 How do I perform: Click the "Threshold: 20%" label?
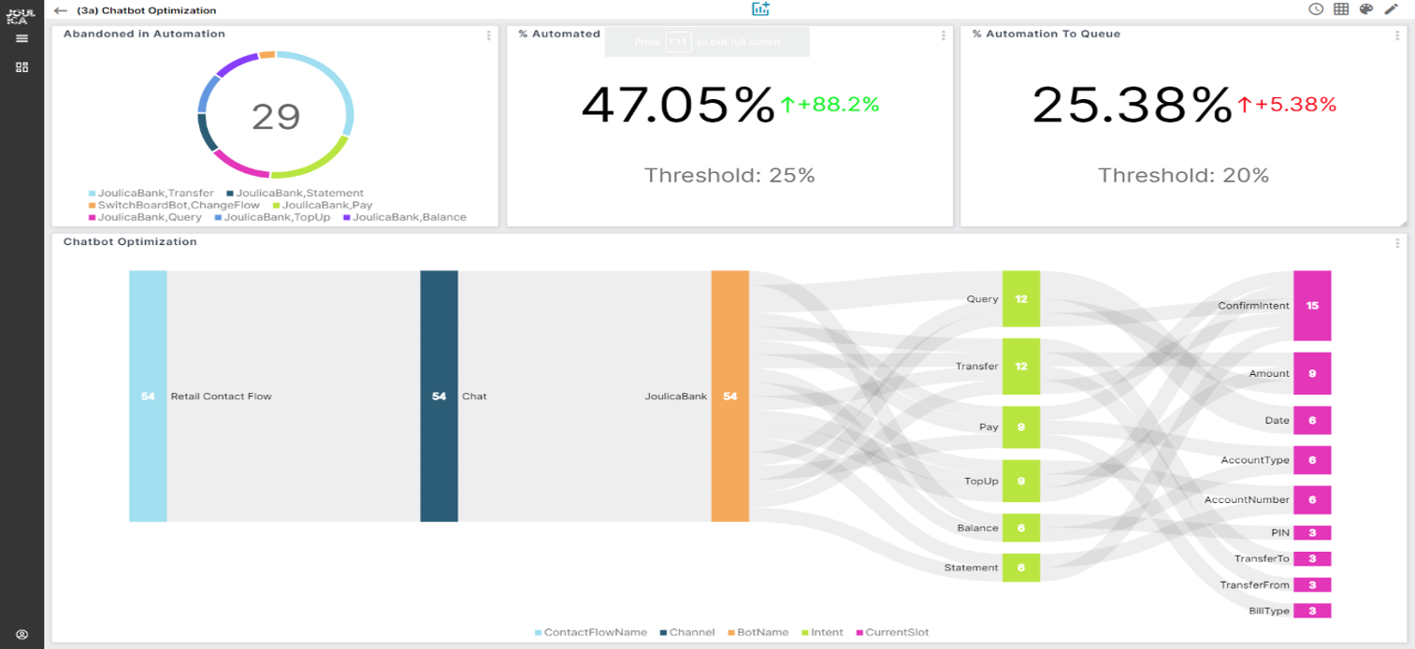coord(1183,175)
